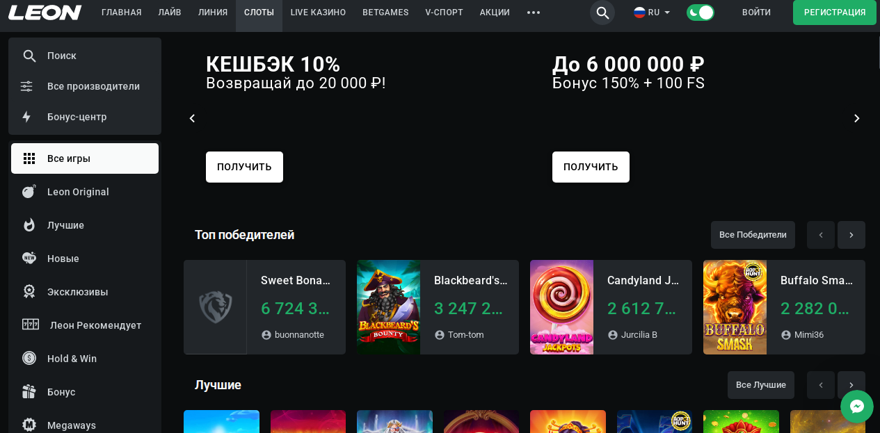Open the search magnifier in header
The width and height of the screenshot is (880, 433).
[x=602, y=13]
